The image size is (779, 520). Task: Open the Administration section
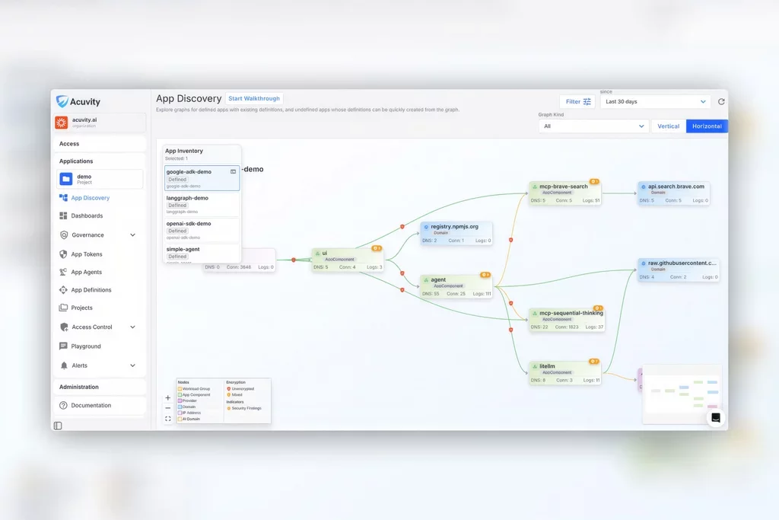click(x=100, y=387)
